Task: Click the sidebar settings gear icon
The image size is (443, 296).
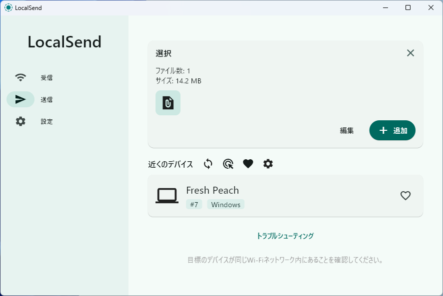Action: [20, 121]
